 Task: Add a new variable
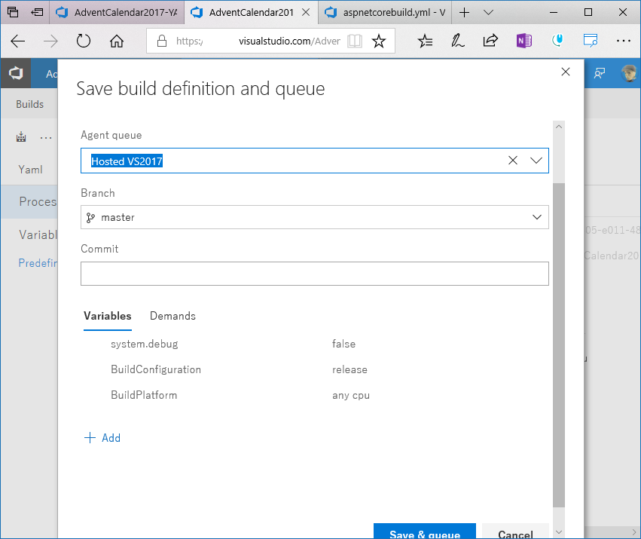tap(102, 438)
